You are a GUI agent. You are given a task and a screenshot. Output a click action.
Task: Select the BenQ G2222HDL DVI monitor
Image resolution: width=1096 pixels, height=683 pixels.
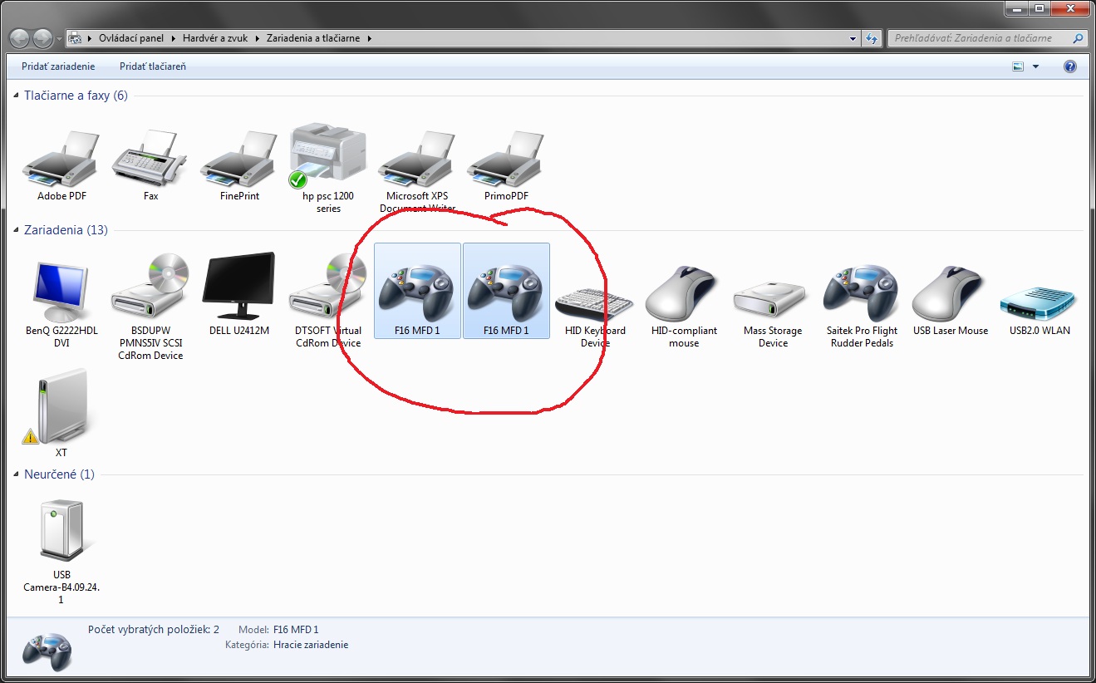(x=61, y=292)
